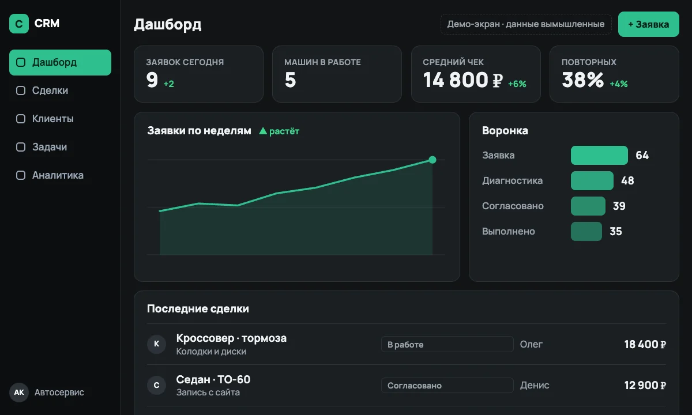
Task: Open the Клиенты section
Action: click(x=60, y=119)
